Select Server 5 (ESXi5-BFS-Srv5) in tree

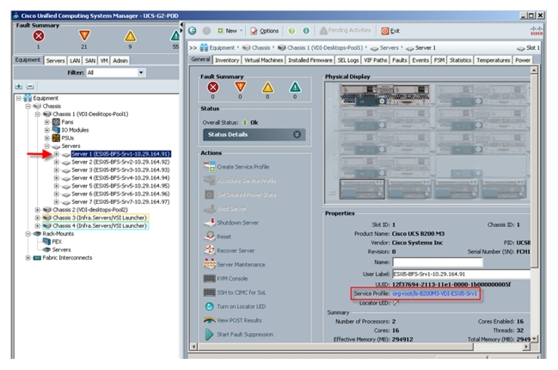[x=120, y=186]
